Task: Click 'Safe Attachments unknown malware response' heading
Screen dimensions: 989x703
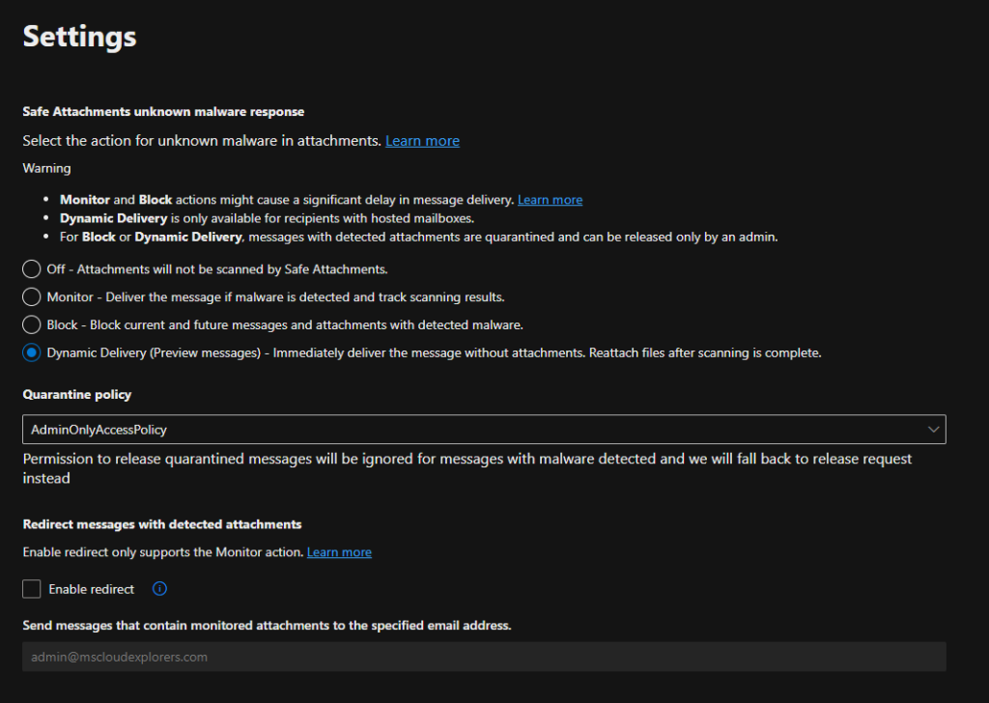Action: click(x=163, y=112)
